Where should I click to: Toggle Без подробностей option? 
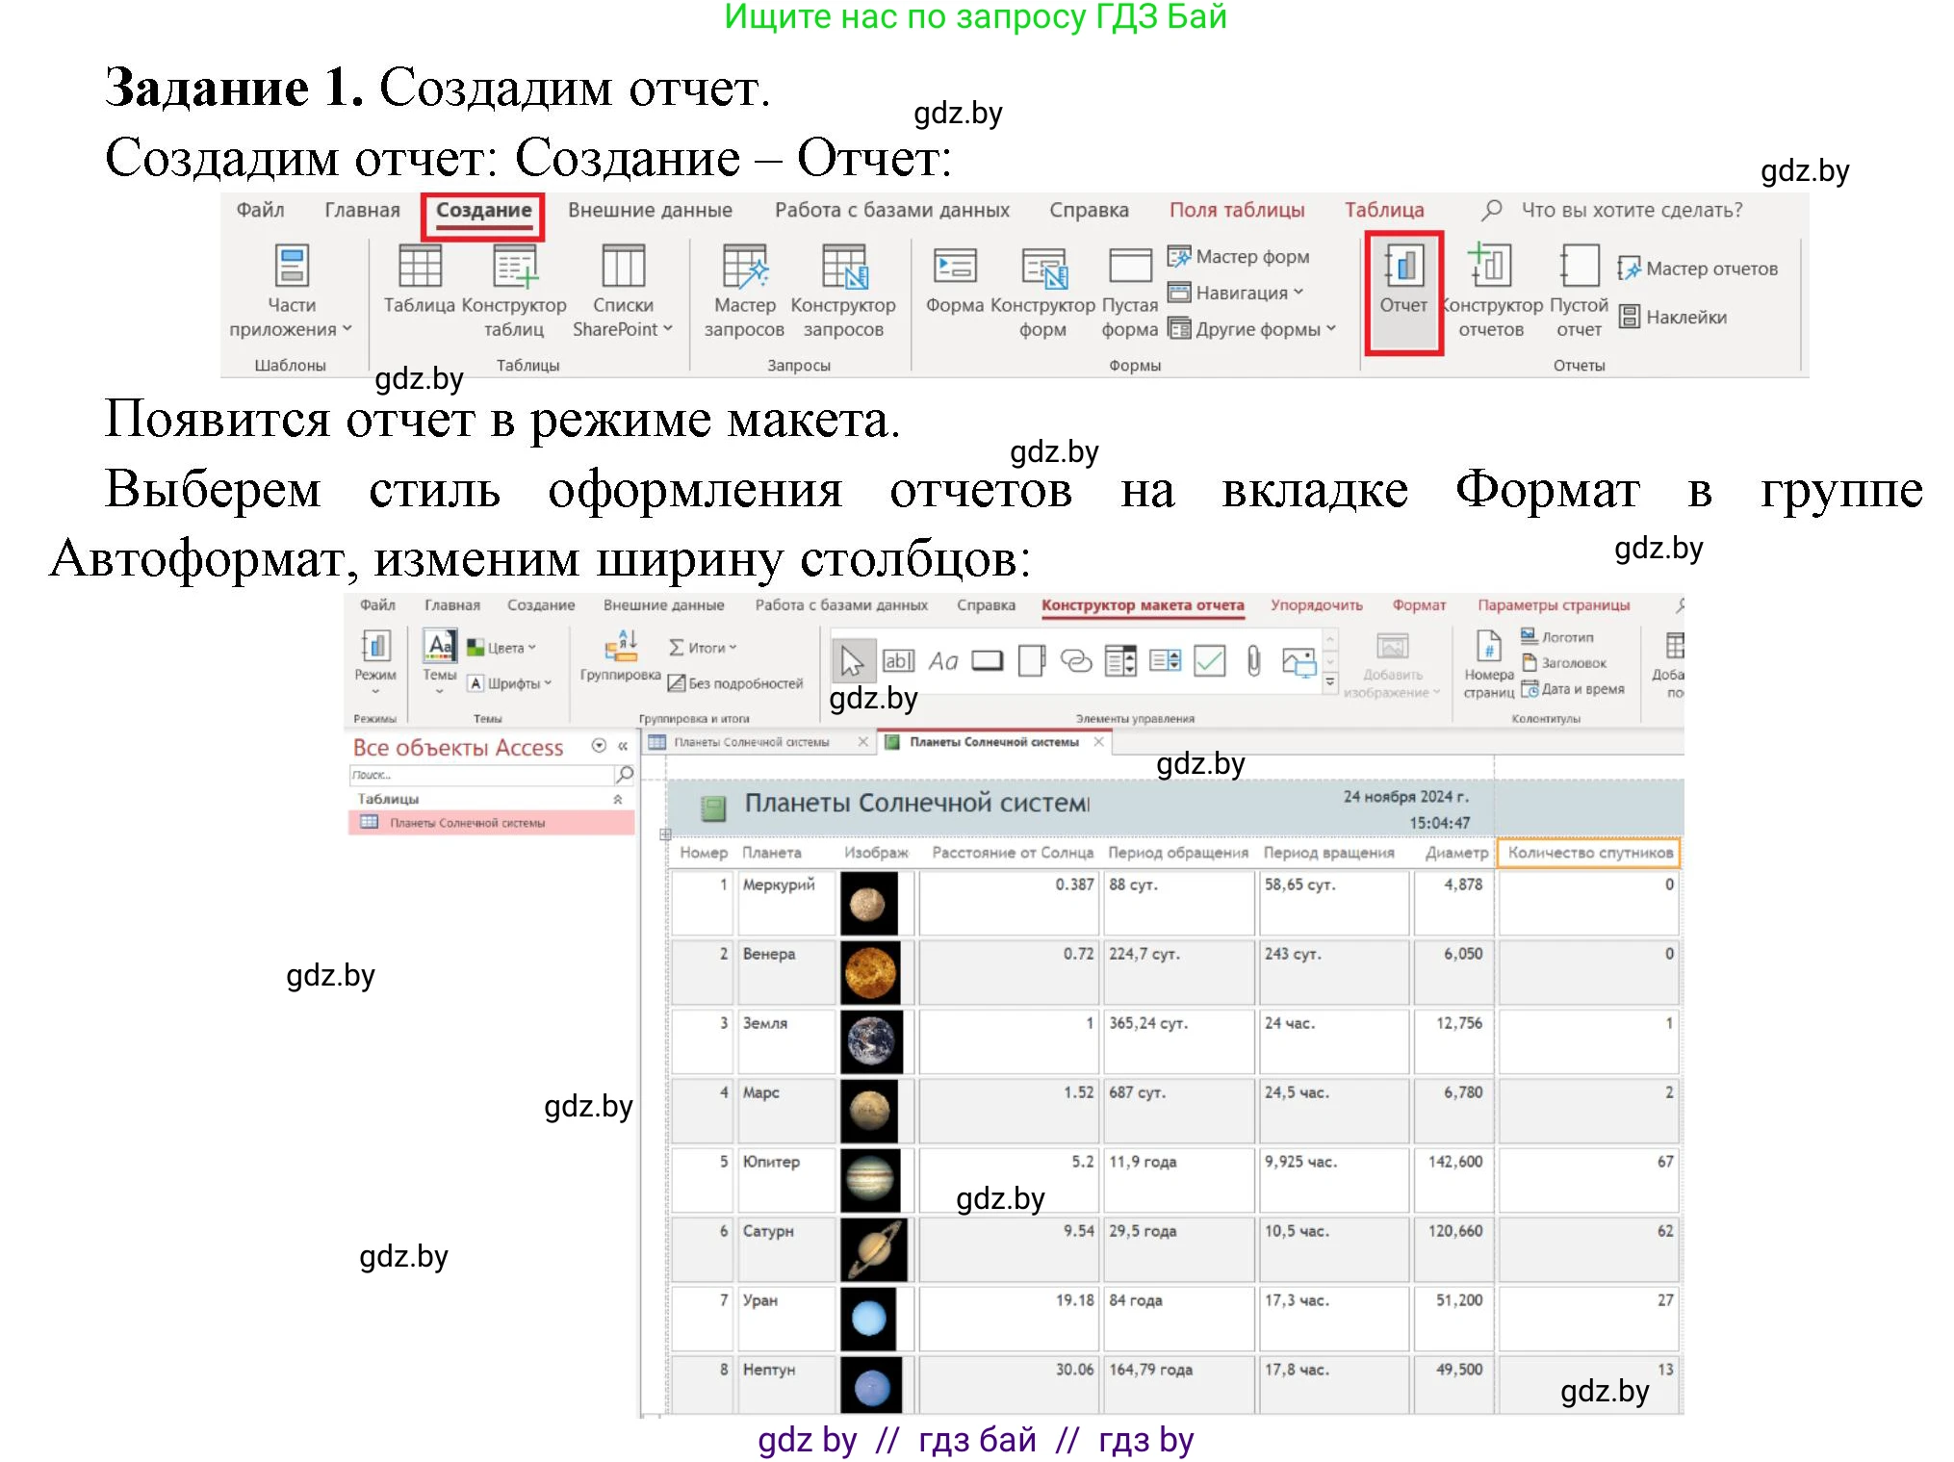point(736,684)
